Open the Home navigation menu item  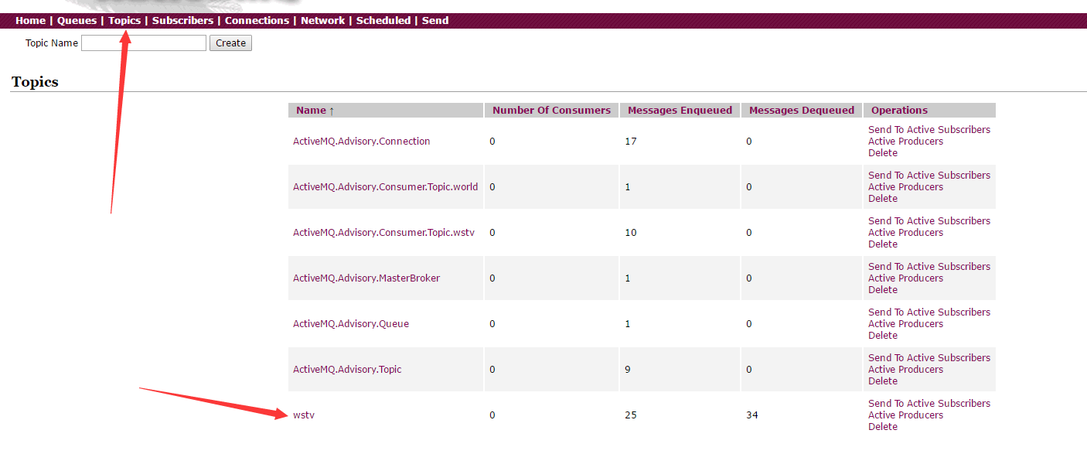(x=30, y=21)
